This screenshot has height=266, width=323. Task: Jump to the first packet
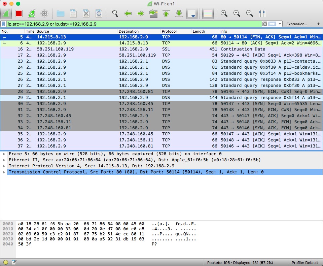click(166, 13)
